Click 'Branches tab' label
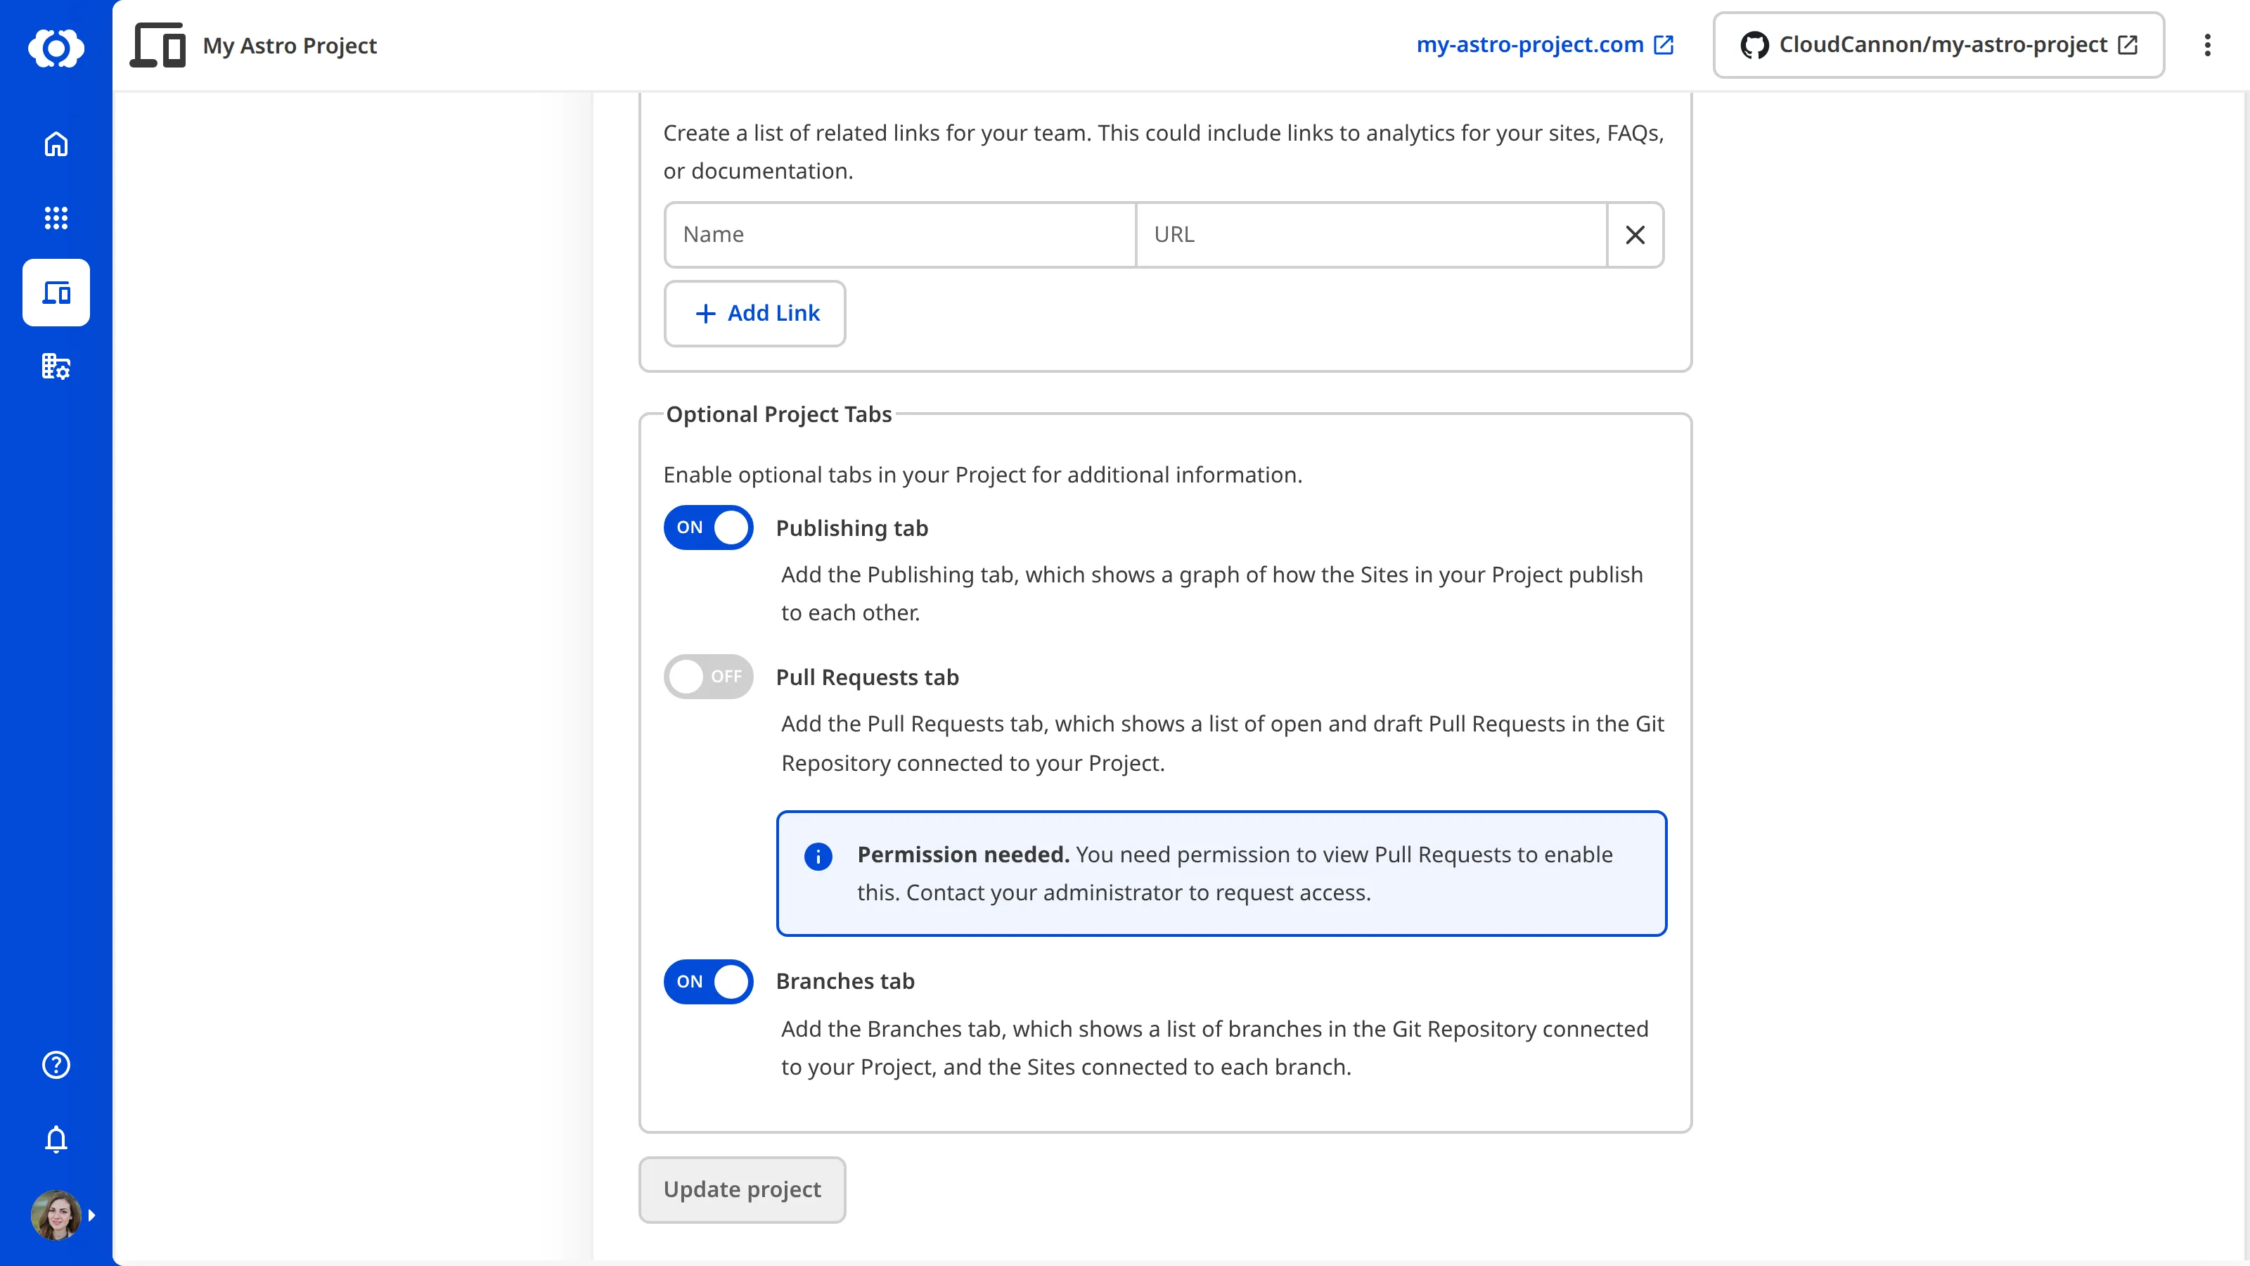Viewport: 2250px width, 1266px height. [x=844, y=982]
